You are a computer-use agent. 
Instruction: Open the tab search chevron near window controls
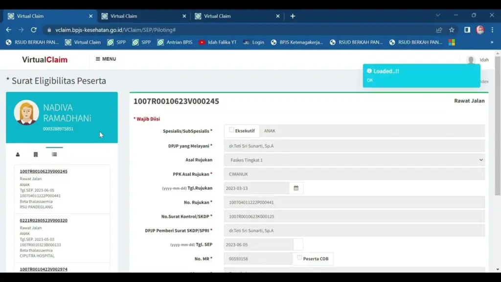[x=438, y=15]
